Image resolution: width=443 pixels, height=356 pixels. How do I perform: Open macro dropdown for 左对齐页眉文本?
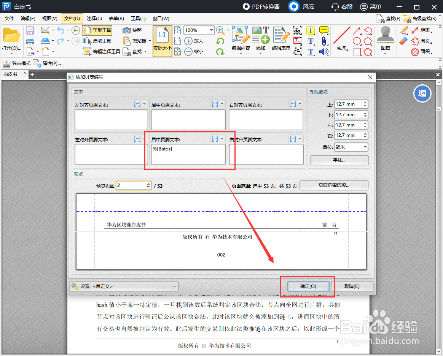(140, 104)
